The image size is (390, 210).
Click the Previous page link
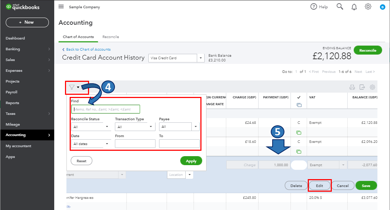click(329, 71)
